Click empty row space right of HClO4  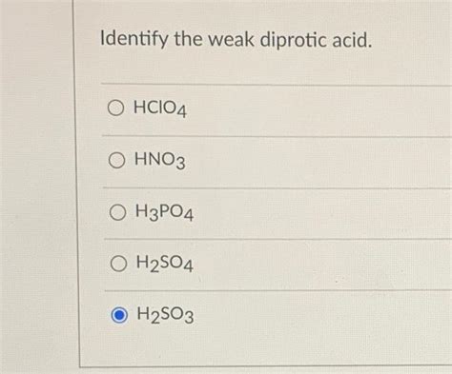coord(318,109)
